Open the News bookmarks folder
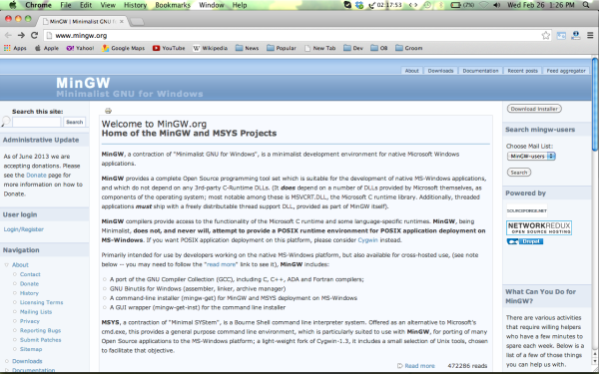Viewport: 599px width, 374px height. 248,48
